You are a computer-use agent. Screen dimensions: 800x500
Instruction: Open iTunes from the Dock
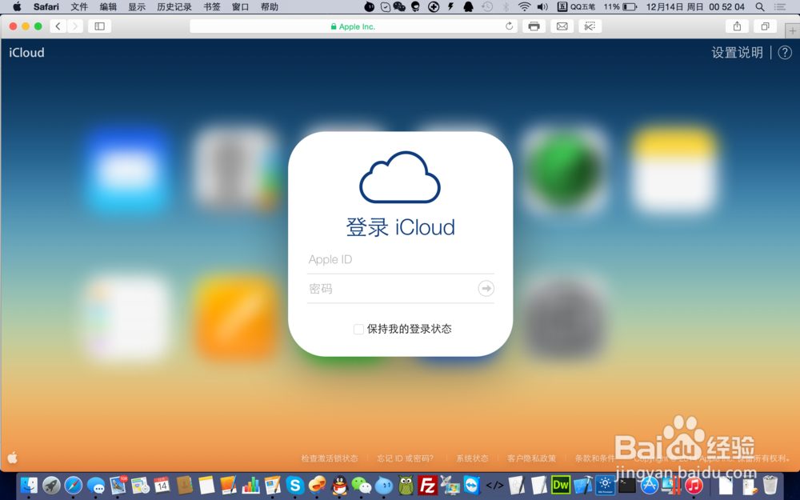(694, 485)
